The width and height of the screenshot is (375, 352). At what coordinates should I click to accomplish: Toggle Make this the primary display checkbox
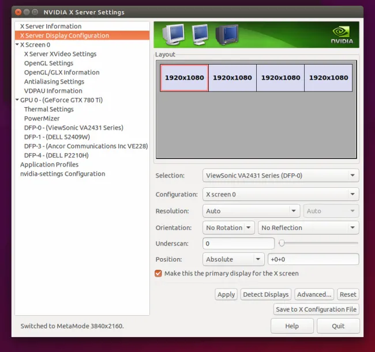click(x=158, y=274)
